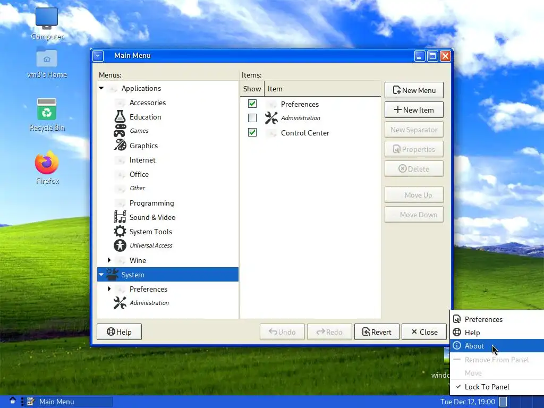Click the New Menu button
Image resolution: width=544 pixels, height=408 pixels.
tap(414, 90)
